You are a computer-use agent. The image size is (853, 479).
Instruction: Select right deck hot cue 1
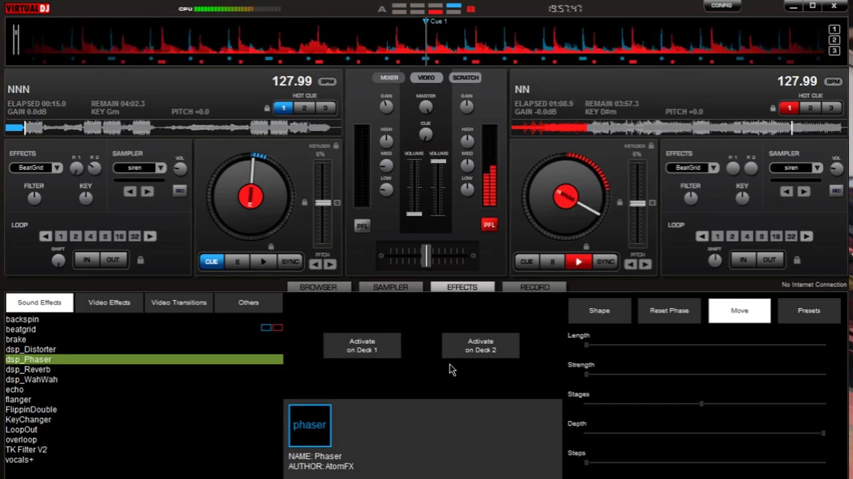(x=789, y=108)
